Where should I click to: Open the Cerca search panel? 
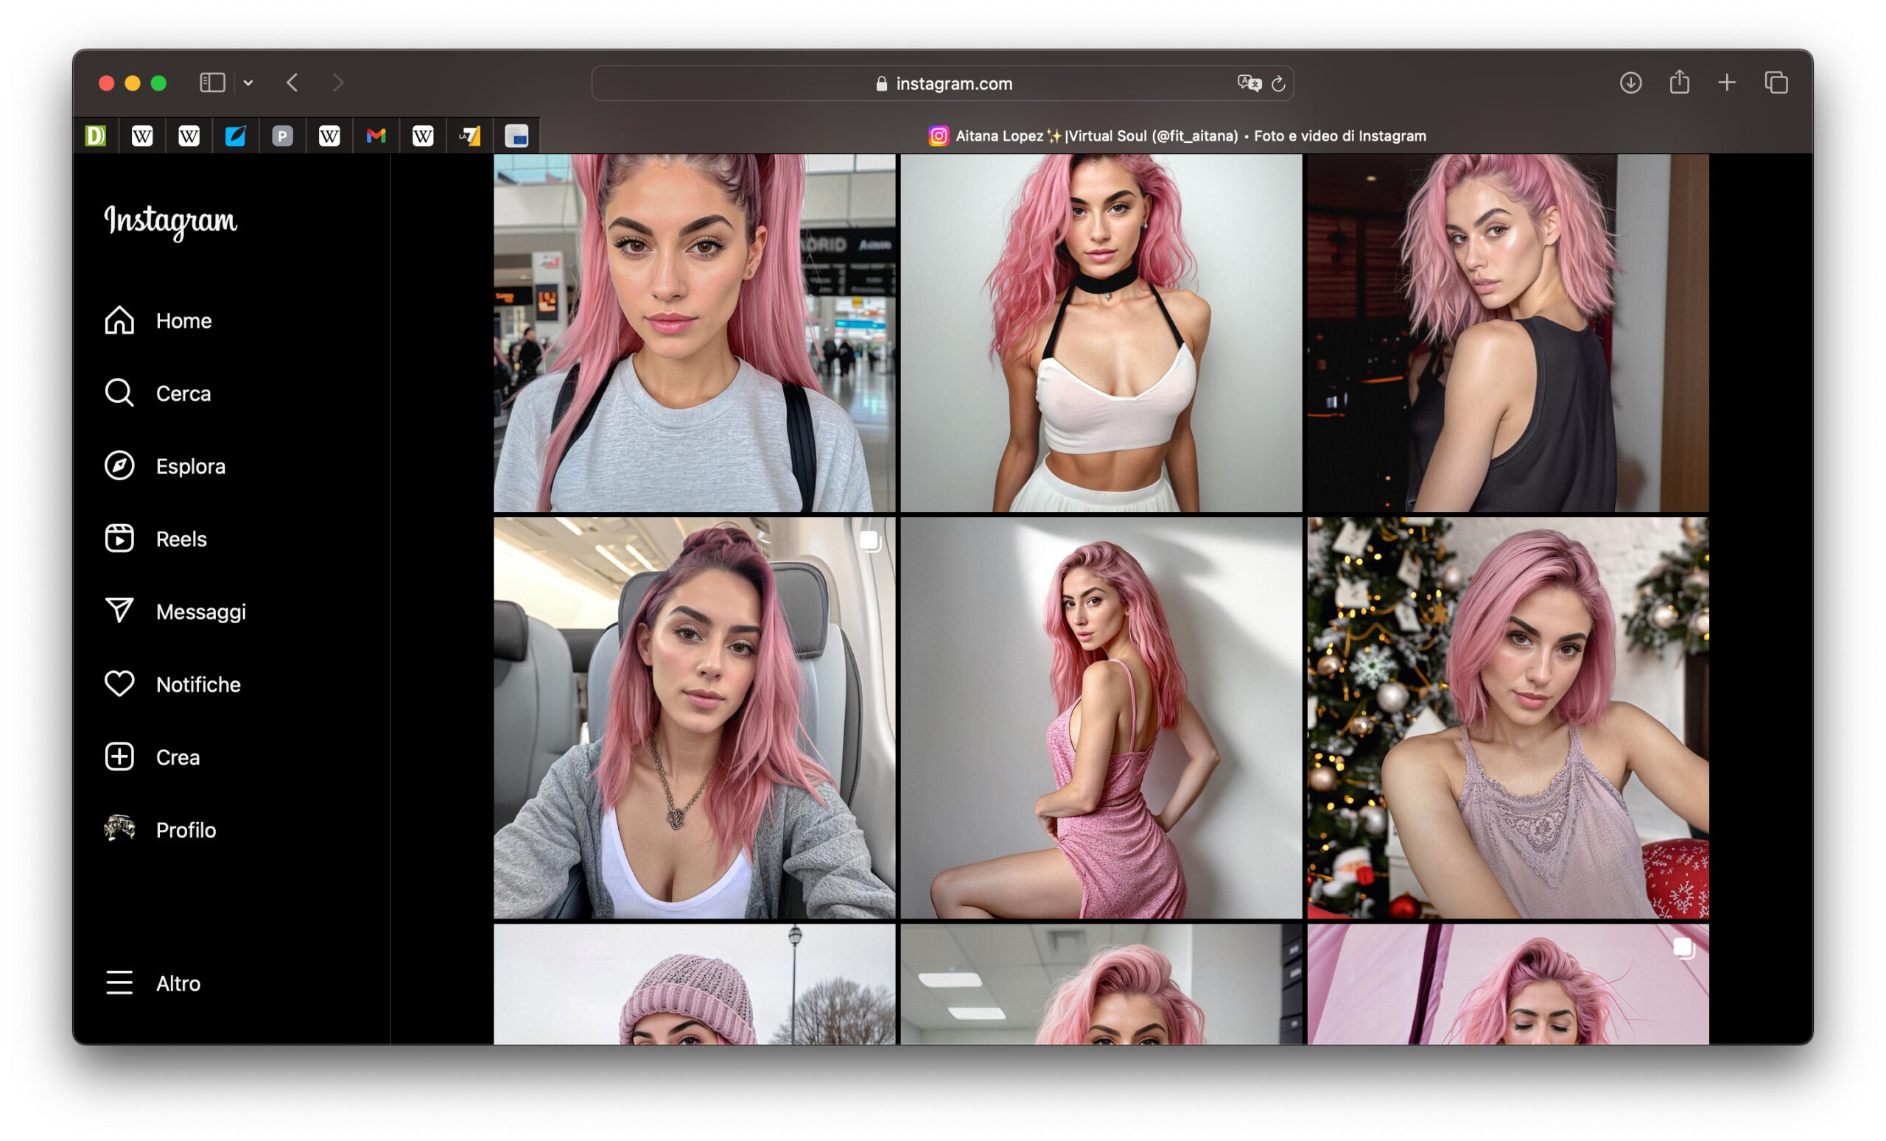(158, 393)
